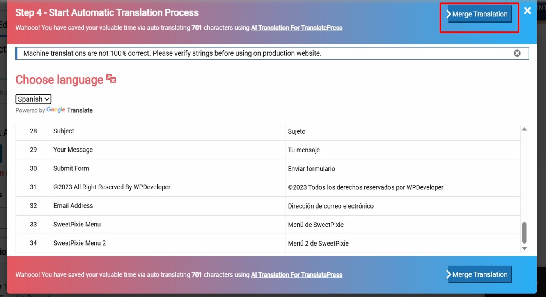The width and height of the screenshot is (546, 297).
Task: Open footer AI Translation For TranslatePress link
Action: coord(296,275)
